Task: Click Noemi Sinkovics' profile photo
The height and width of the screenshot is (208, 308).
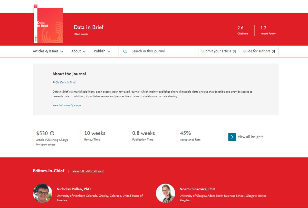Action: pyautogui.click(x=165, y=193)
